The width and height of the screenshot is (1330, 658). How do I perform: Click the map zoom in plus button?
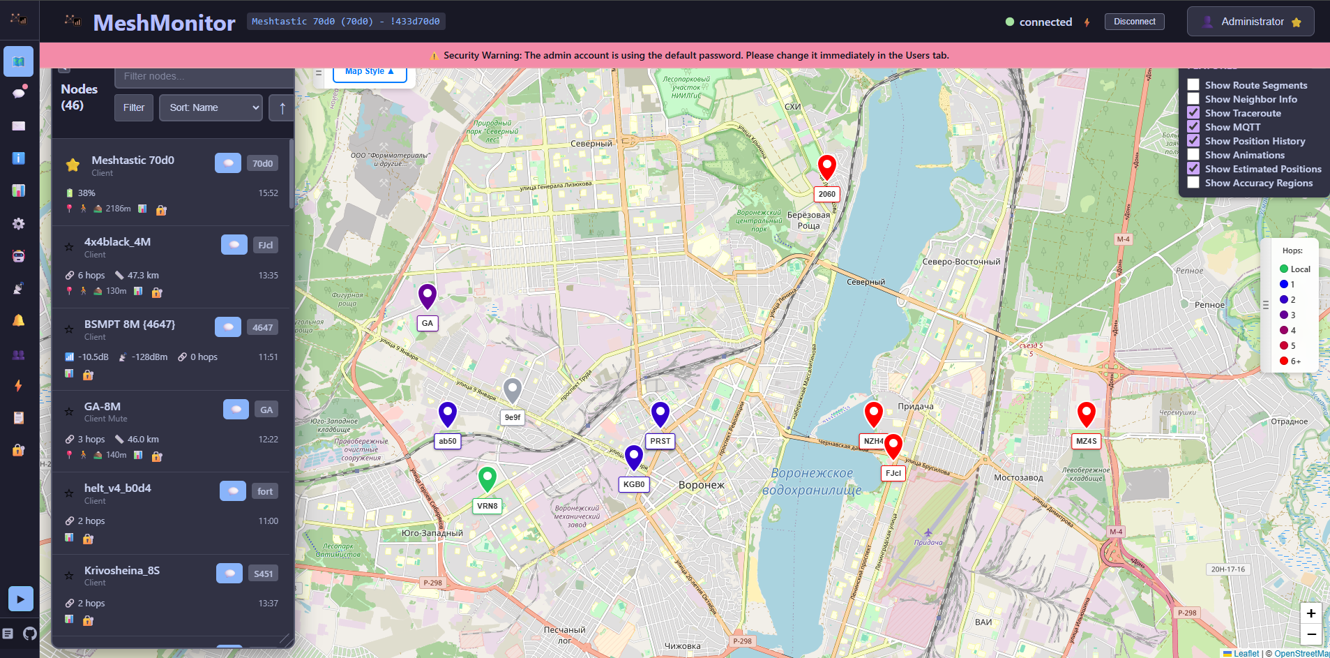[x=1310, y=613]
